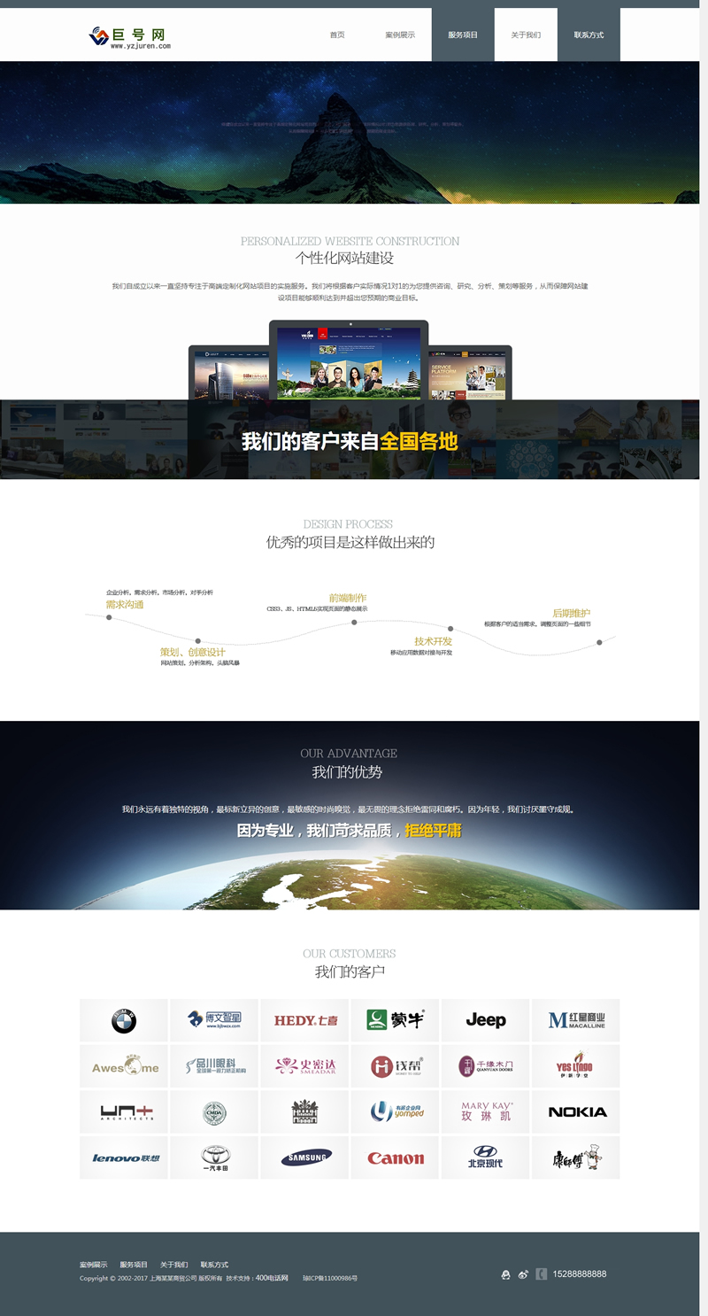Follow the footer 案例展示 link
This screenshot has width=708, height=1316.
pyautogui.click(x=93, y=1265)
